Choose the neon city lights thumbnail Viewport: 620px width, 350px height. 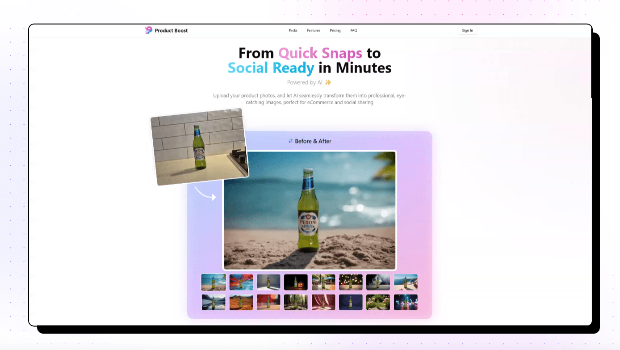[406, 302]
